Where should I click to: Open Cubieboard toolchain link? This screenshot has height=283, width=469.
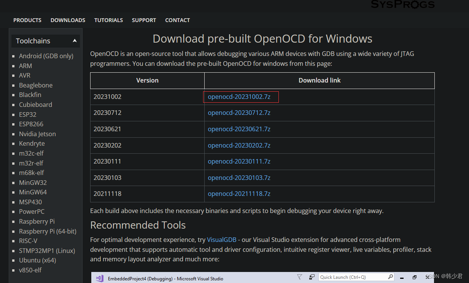[35, 105]
